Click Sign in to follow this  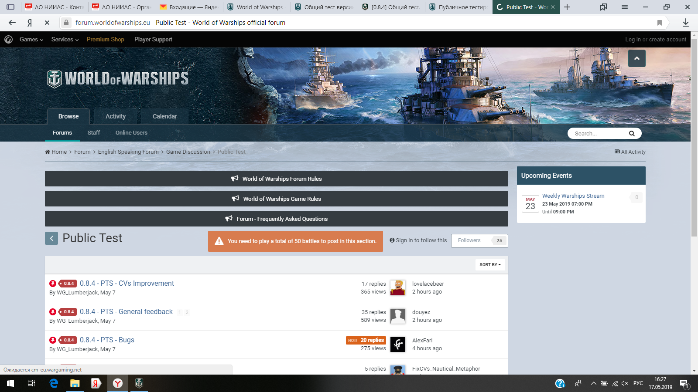click(418, 240)
